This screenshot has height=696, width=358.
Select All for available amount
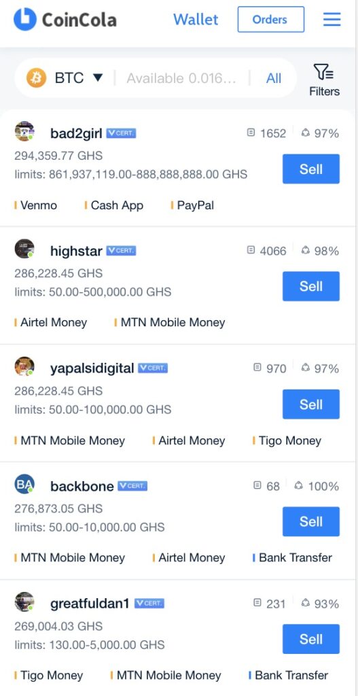[x=274, y=79]
